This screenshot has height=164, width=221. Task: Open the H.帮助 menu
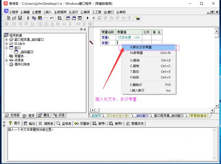121,12
